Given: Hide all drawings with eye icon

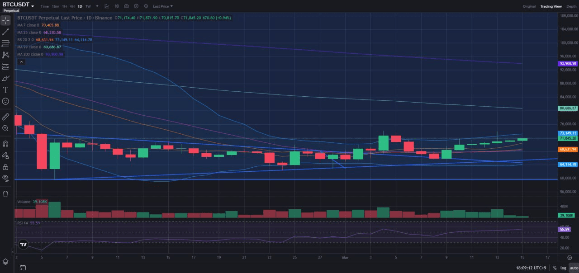Looking at the screenshot, I should [5, 178].
